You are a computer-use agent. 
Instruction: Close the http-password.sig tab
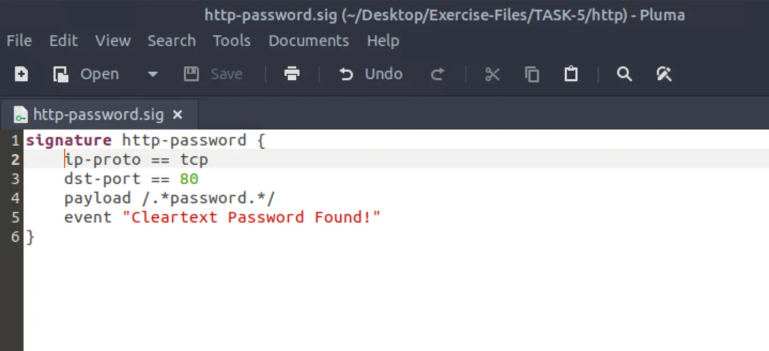point(178,115)
